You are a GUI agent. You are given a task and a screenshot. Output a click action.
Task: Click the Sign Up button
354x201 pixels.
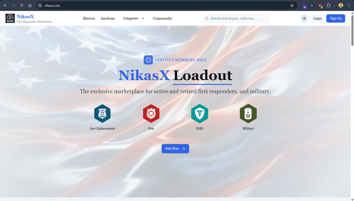(x=335, y=18)
